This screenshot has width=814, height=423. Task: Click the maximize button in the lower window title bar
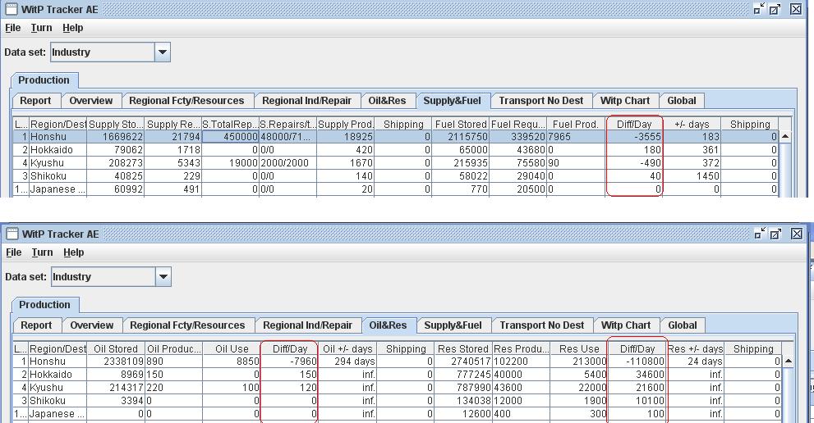(775, 234)
